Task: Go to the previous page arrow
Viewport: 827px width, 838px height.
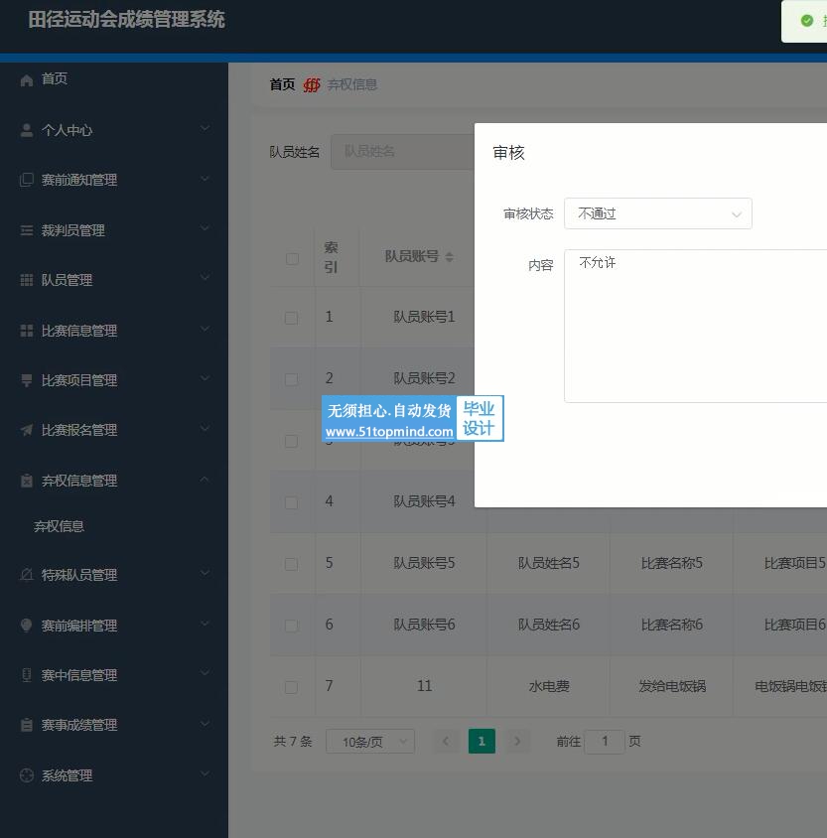Action: [446, 742]
